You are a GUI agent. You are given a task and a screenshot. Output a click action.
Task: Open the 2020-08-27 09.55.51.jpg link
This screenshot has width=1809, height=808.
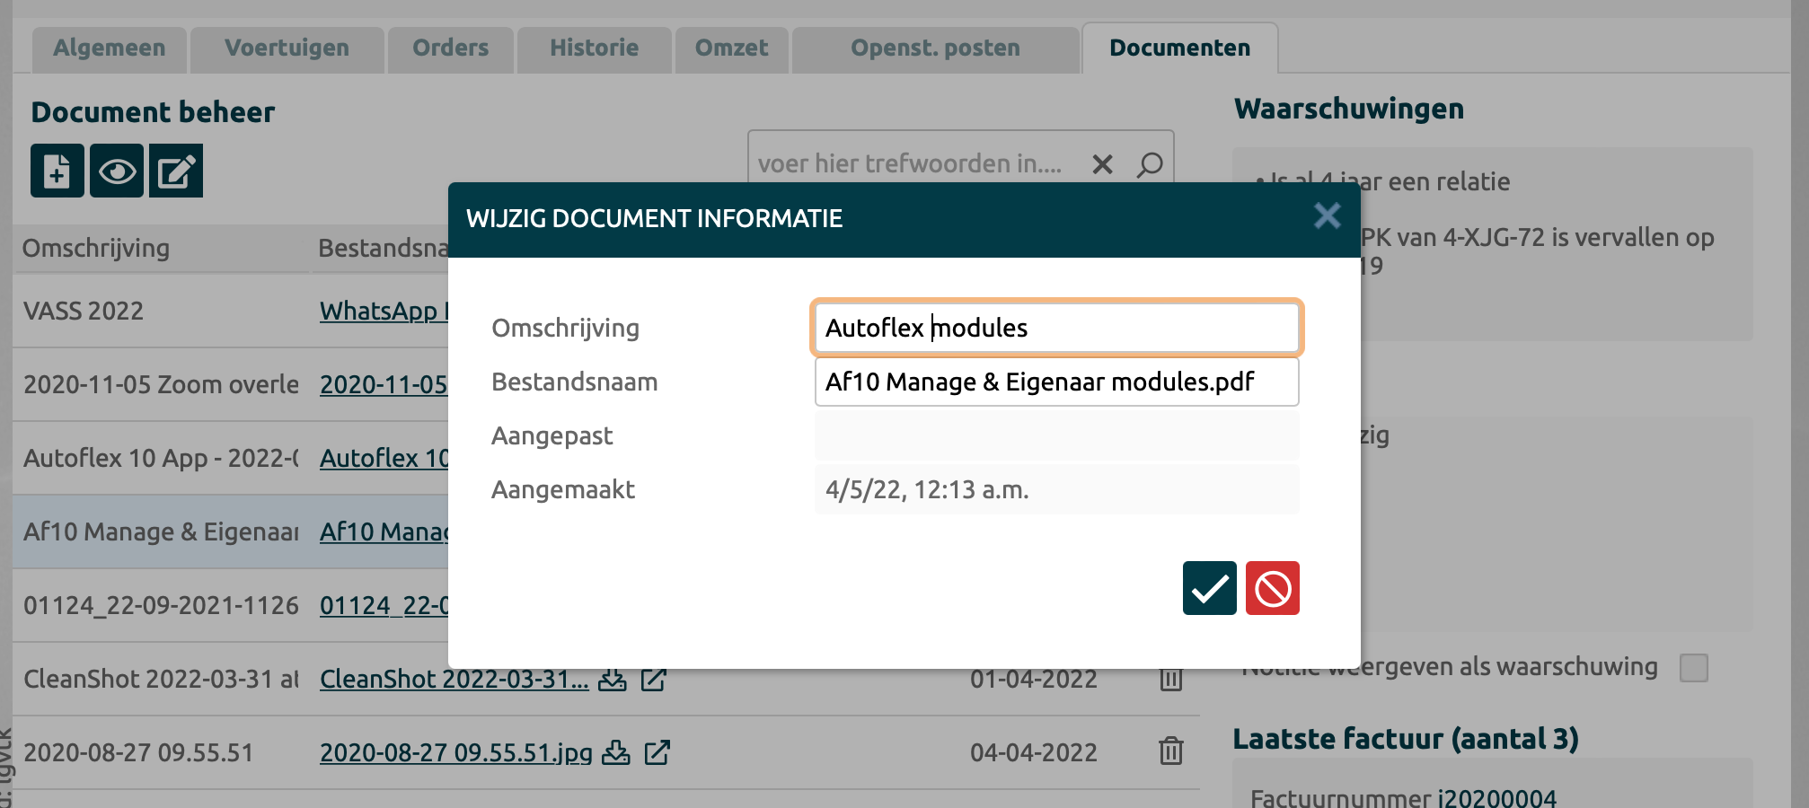[x=455, y=752]
